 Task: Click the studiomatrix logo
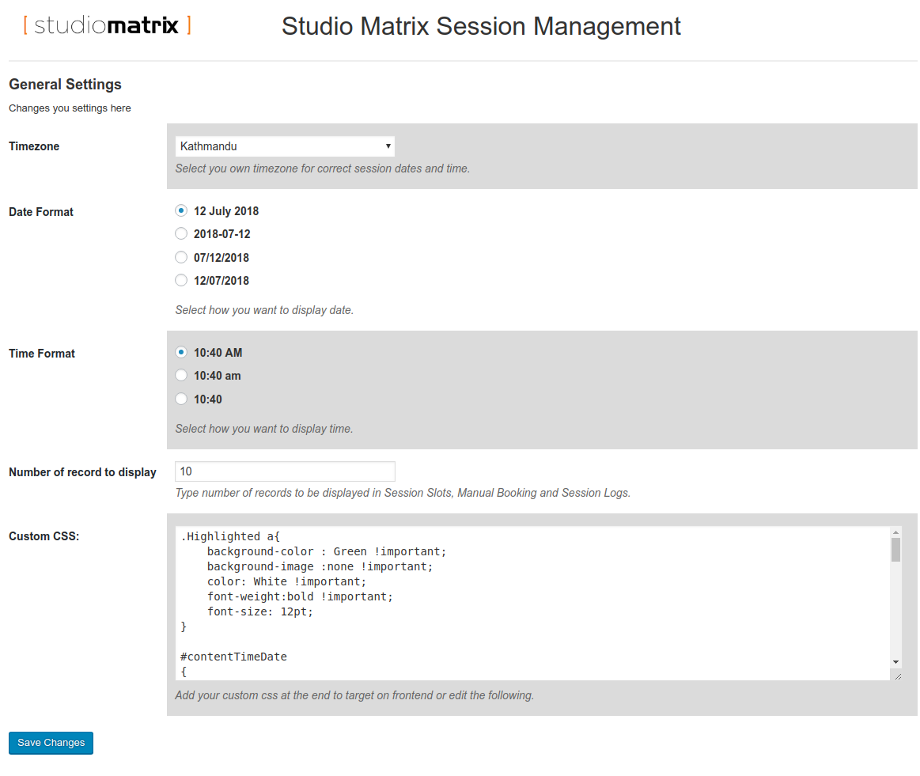pos(107,25)
